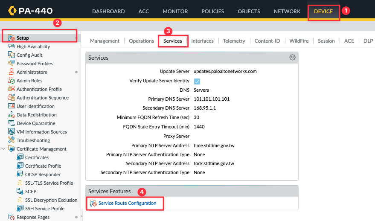Screen dimensions: 375x221
Task: Click the Authentication Profile icon
Action: point(11,89)
